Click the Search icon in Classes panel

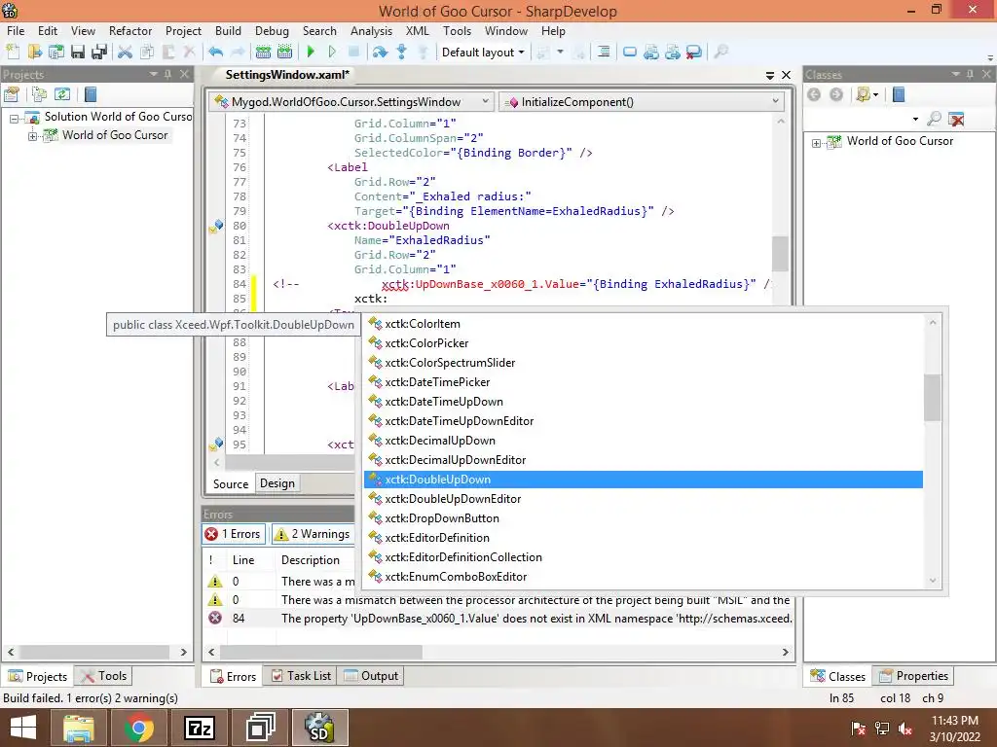934,119
